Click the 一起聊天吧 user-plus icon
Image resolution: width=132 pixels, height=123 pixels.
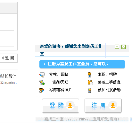(42, 83)
